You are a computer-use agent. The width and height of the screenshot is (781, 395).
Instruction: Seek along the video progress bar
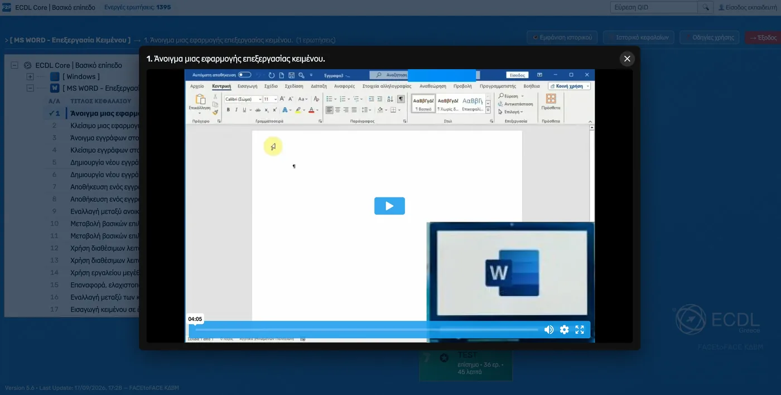pyautogui.click(x=367, y=330)
